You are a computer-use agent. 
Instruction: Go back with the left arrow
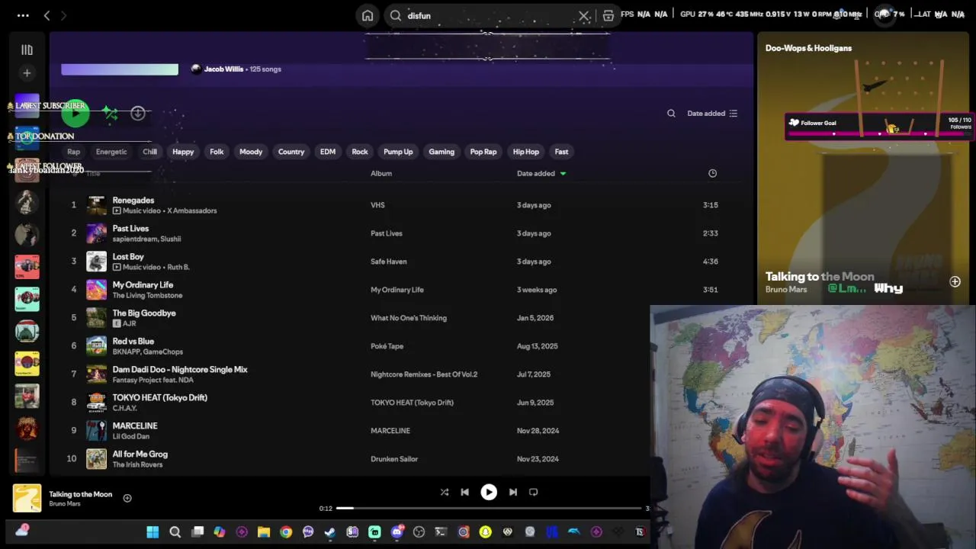point(47,15)
